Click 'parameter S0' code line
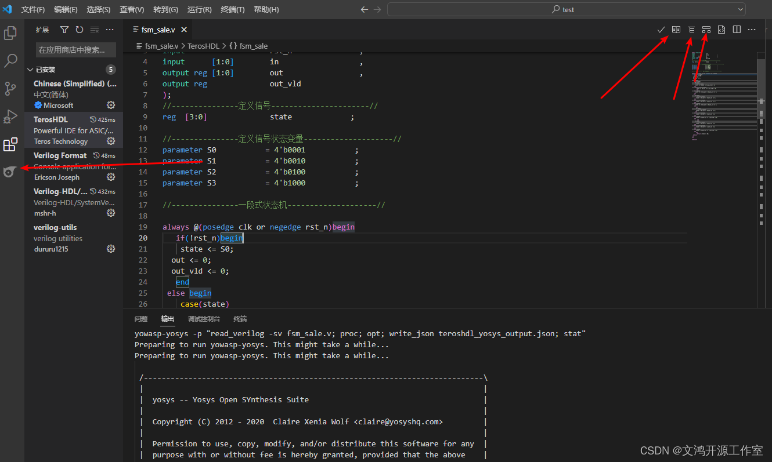The image size is (772, 462). pos(261,150)
